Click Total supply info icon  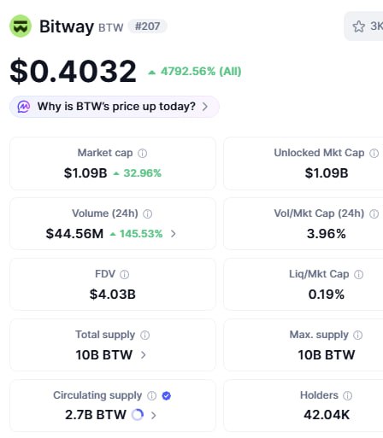(x=144, y=336)
